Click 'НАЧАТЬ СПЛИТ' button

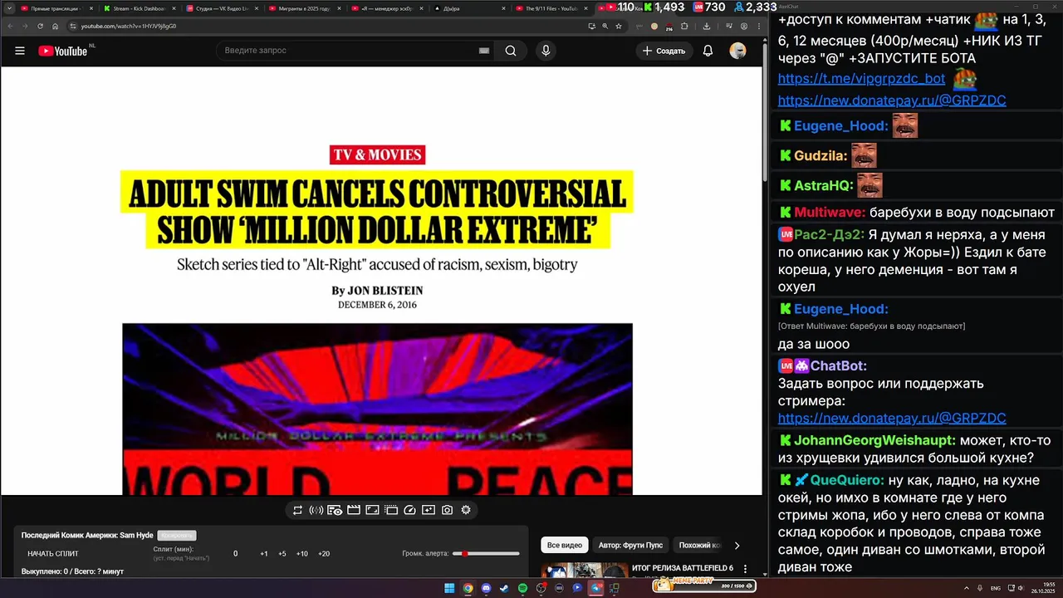point(53,553)
